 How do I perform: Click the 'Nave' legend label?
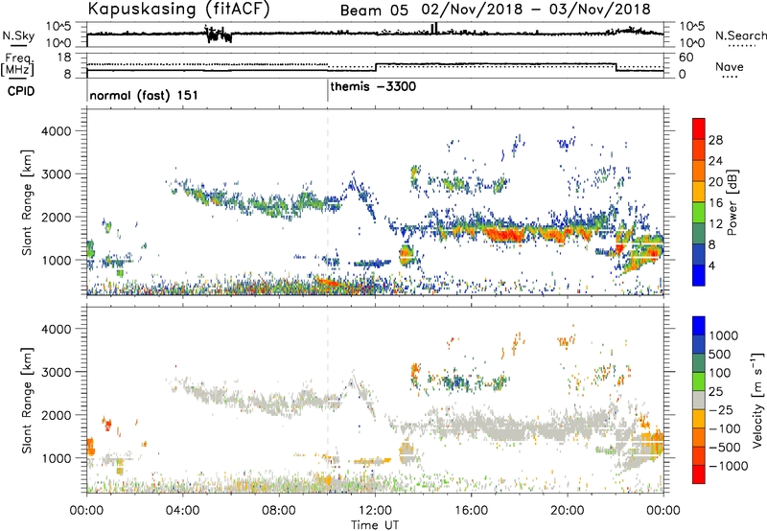(x=729, y=66)
